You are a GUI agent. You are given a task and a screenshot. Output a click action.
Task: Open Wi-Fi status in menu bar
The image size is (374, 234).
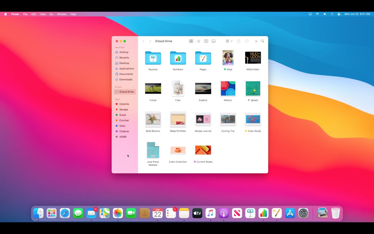click(317, 14)
